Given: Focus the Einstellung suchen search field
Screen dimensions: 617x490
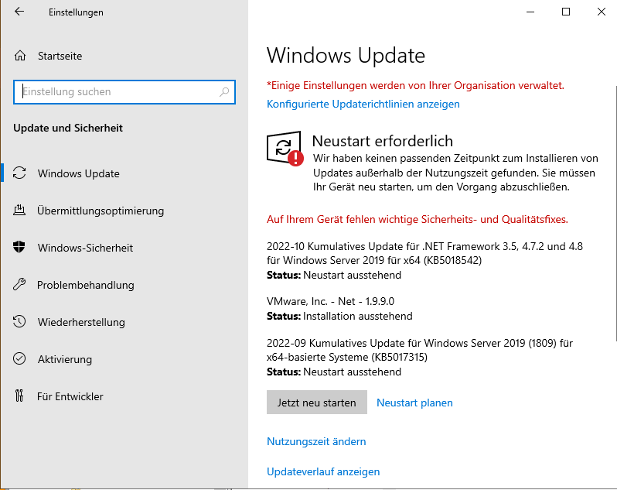Looking at the screenshot, I should (124, 92).
